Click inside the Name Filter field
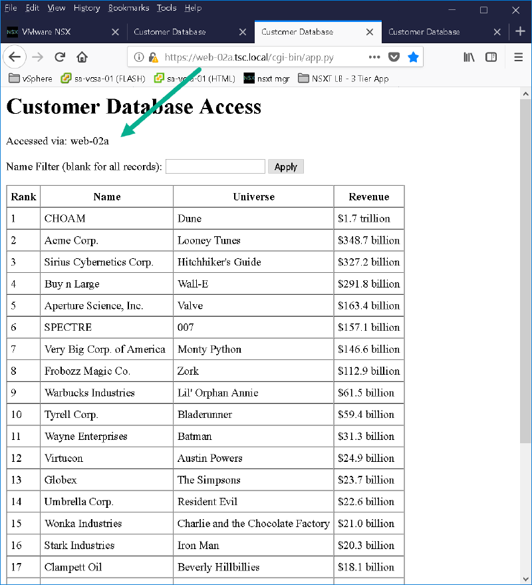This screenshot has height=585, width=532. click(x=215, y=166)
